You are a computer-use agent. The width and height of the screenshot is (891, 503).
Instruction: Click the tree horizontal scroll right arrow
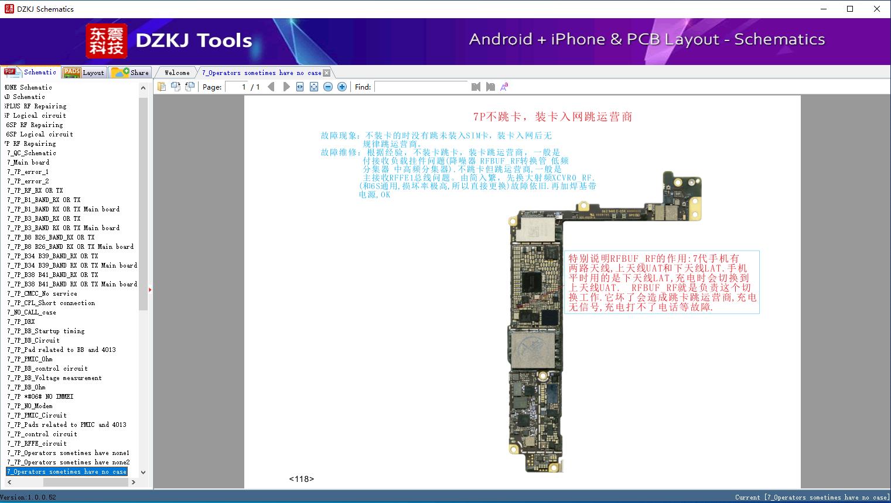(x=134, y=482)
